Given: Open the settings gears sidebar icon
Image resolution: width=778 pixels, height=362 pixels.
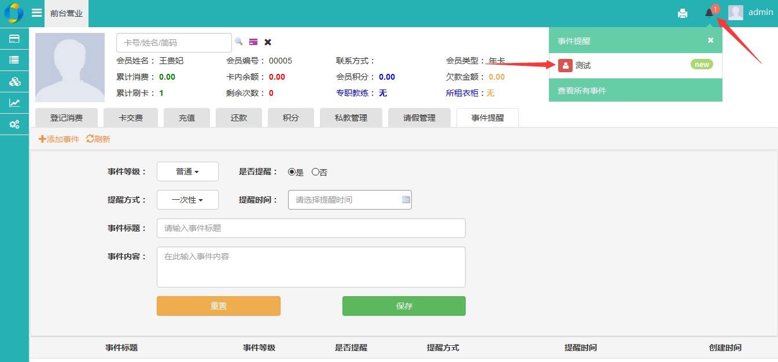Looking at the screenshot, I should pos(14,124).
